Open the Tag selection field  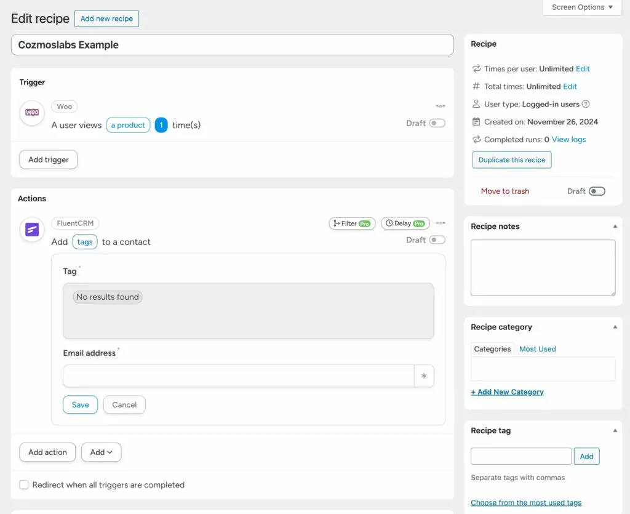coord(249,311)
